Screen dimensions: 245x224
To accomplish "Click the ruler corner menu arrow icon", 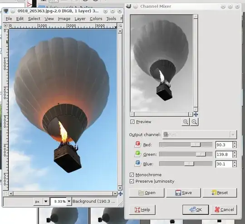I will click(x=5, y=25).
